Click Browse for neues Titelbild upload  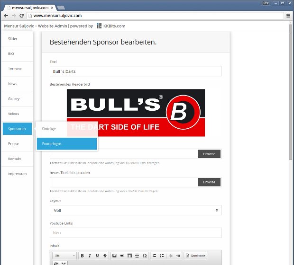click(209, 182)
